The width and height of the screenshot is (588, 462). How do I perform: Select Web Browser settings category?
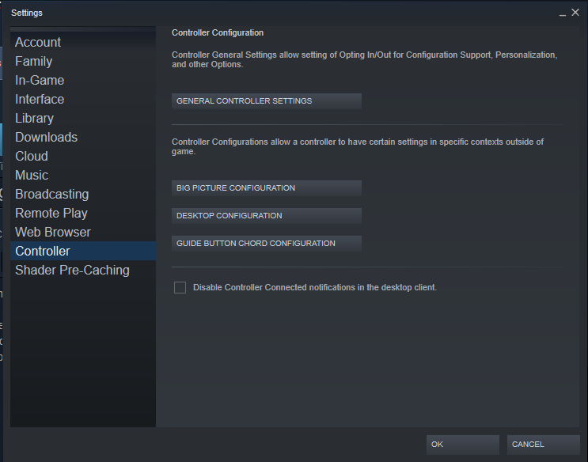coord(53,233)
